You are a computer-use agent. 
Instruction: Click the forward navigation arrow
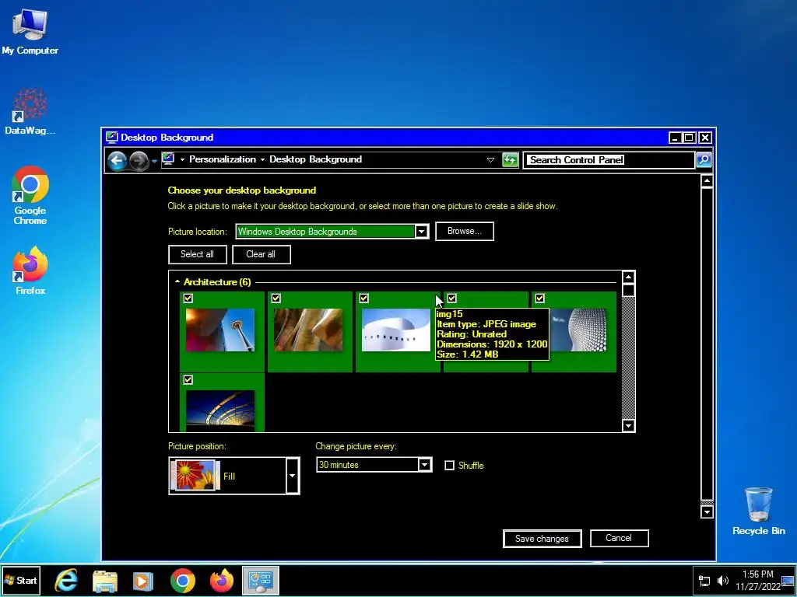coord(139,161)
